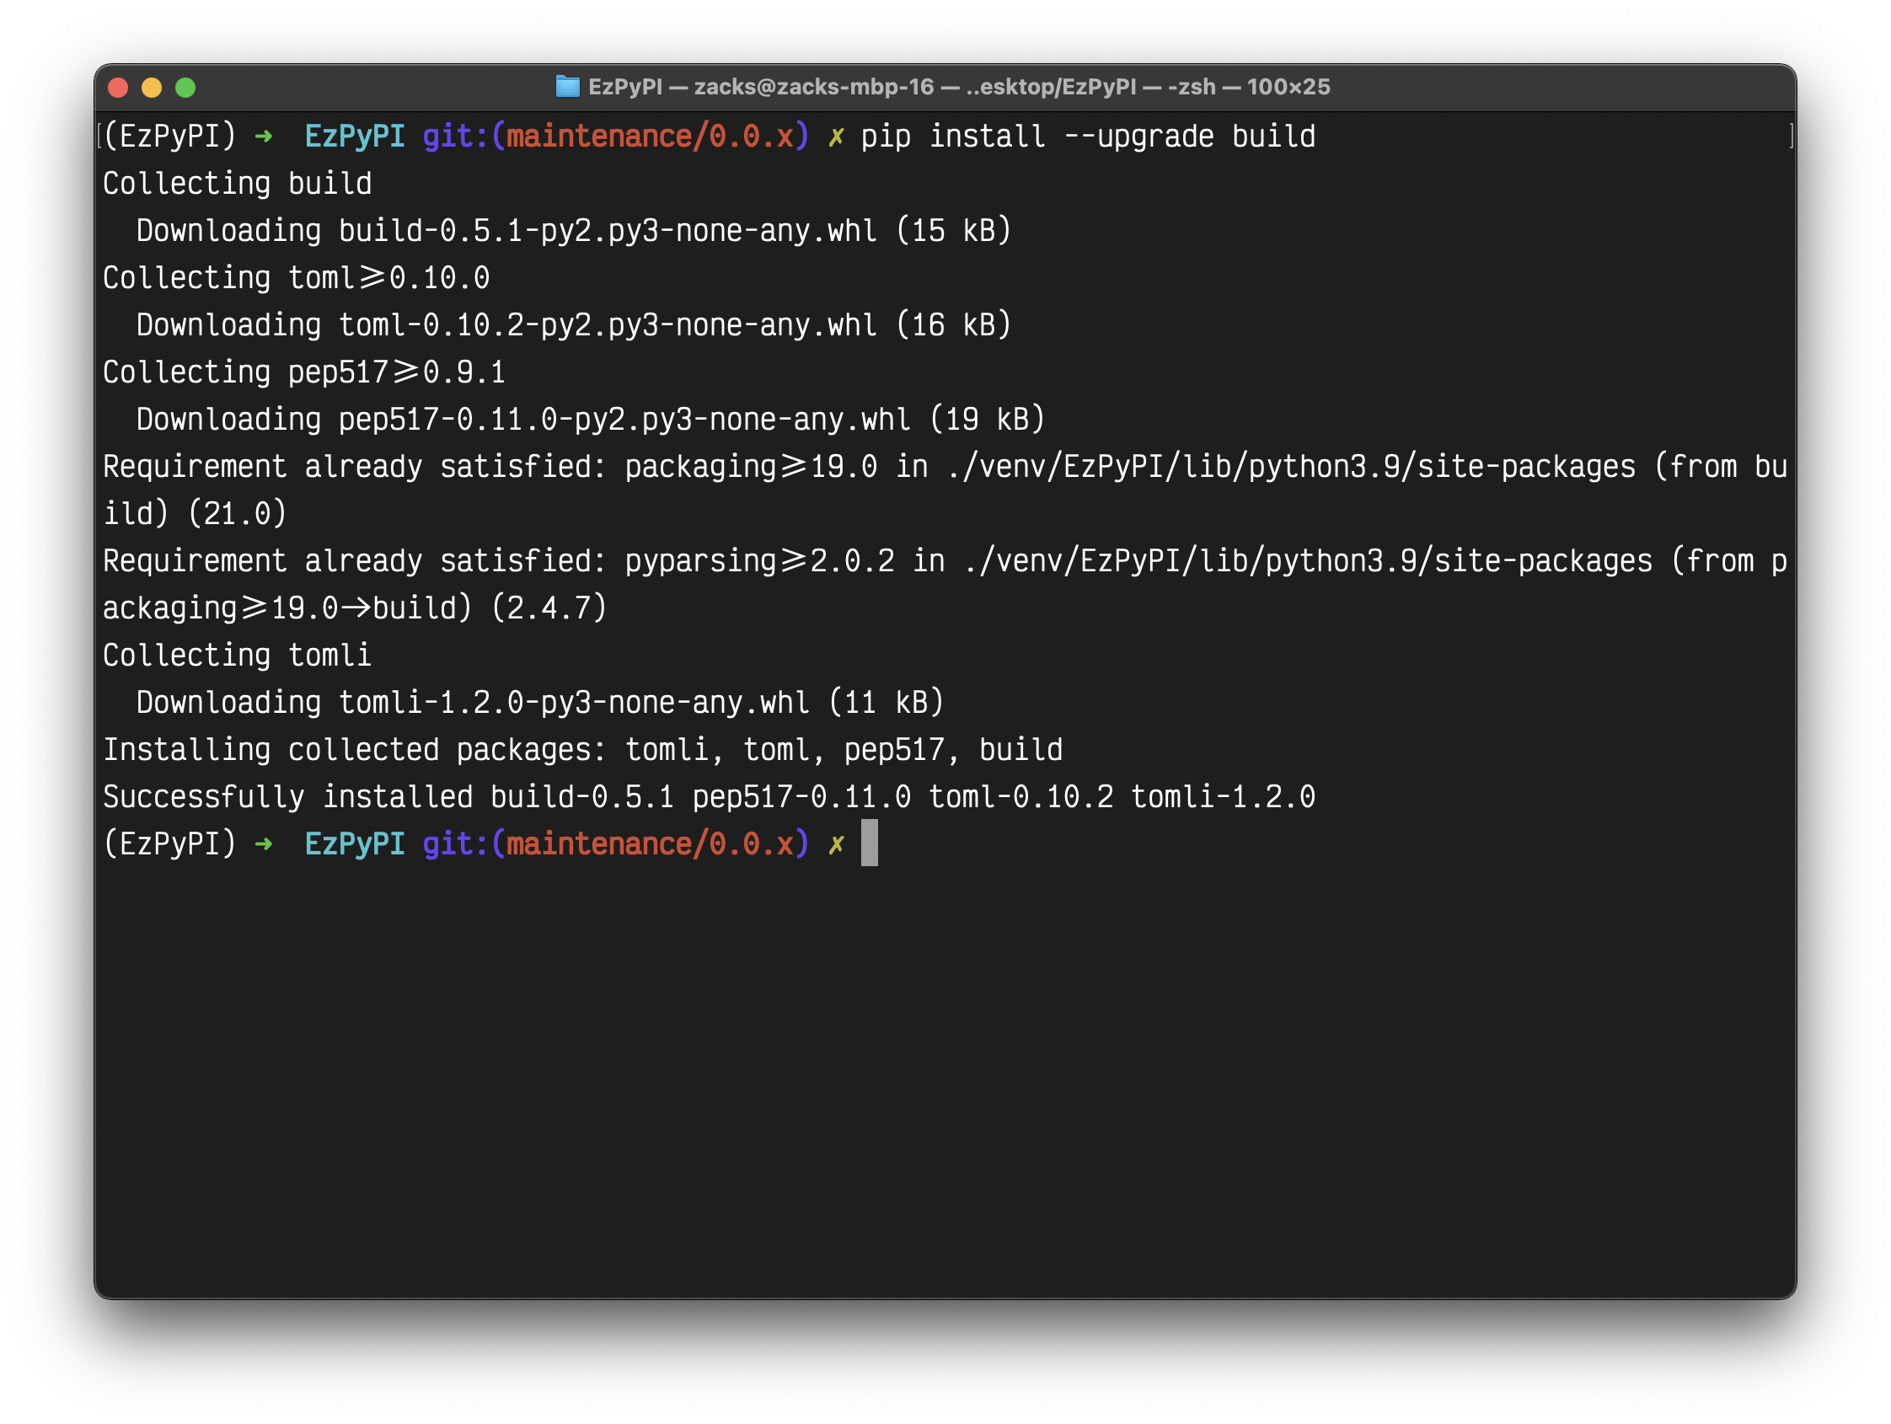Click the yellow ✗ next to the cursor
Viewport: 1891px width, 1424px height.
[836, 844]
